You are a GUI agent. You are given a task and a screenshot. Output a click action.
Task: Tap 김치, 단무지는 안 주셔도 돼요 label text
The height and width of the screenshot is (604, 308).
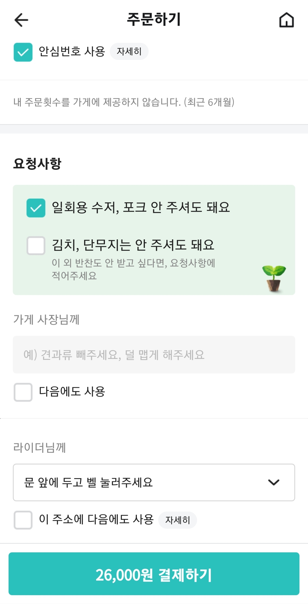[x=133, y=245]
